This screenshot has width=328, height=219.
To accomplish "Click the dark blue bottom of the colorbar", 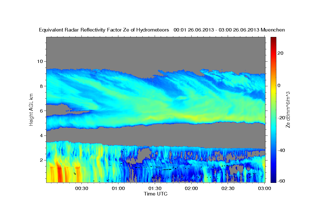I will [x=273, y=180].
